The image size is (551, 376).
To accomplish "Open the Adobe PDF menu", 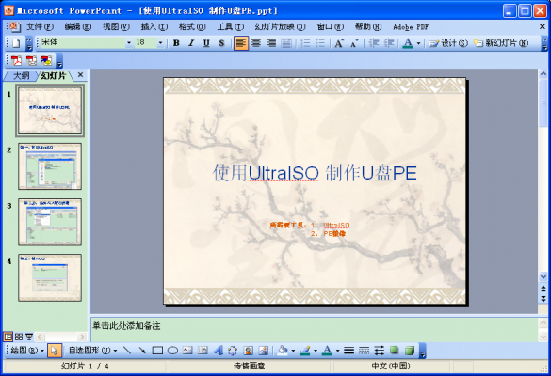I will pyautogui.click(x=411, y=27).
